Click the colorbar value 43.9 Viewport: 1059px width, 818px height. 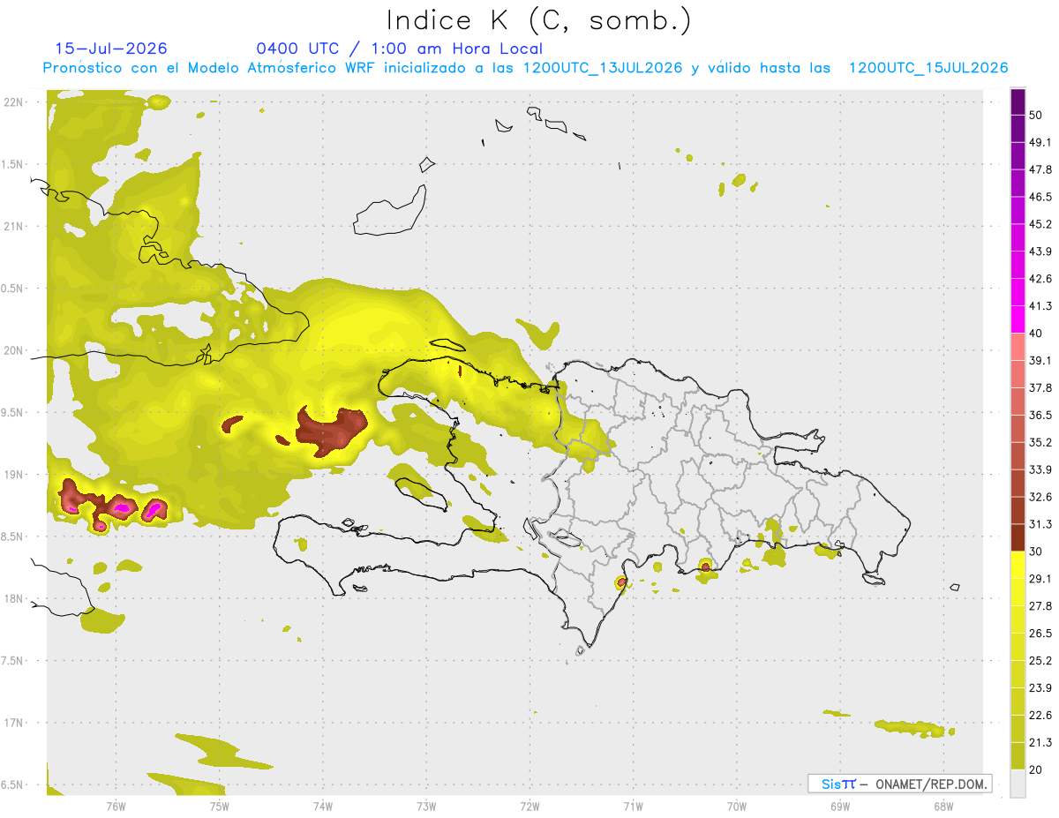click(x=1040, y=251)
